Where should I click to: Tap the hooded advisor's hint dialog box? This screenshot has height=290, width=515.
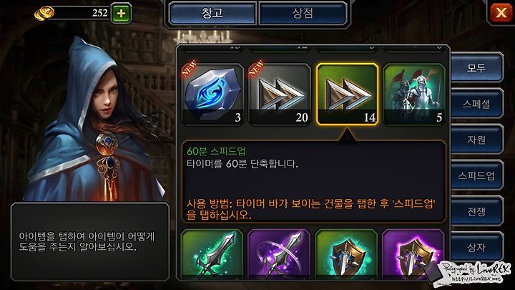[x=90, y=242]
